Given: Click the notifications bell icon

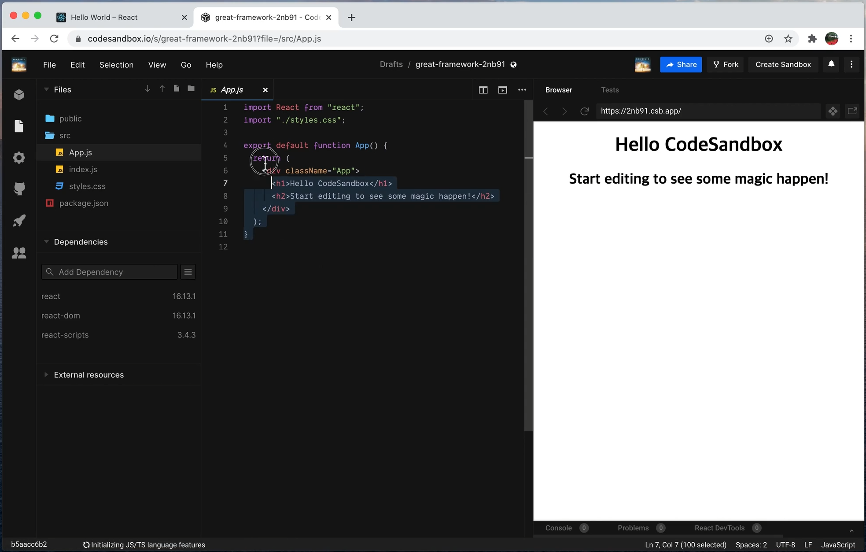Looking at the screenshot, I should tap(831, 64).
